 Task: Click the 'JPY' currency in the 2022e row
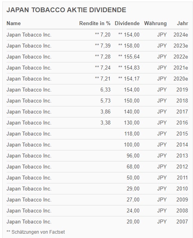pyautogui.click(x=162, y=57)
